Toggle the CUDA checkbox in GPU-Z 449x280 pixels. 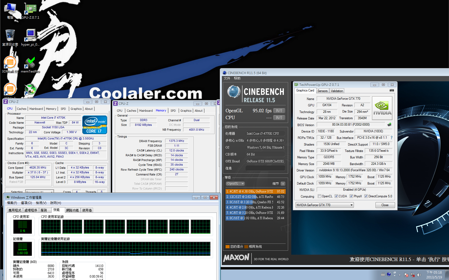pyautogui.click(x=336, y=196)
